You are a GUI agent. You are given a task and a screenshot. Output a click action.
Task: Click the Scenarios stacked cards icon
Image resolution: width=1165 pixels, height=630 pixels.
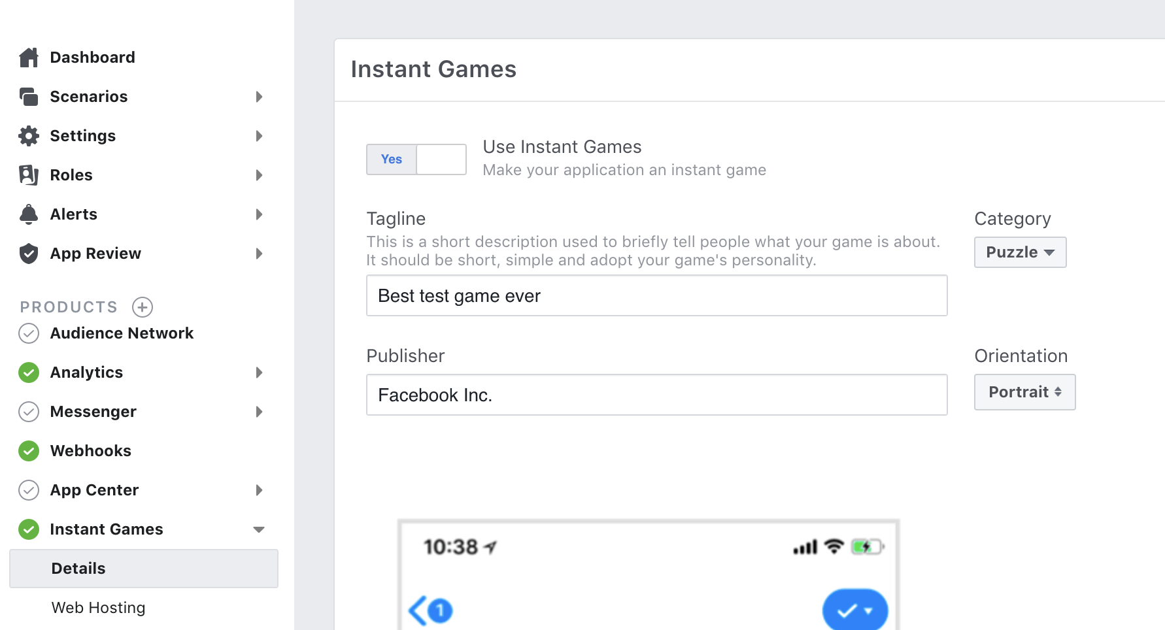coord(29,97)
